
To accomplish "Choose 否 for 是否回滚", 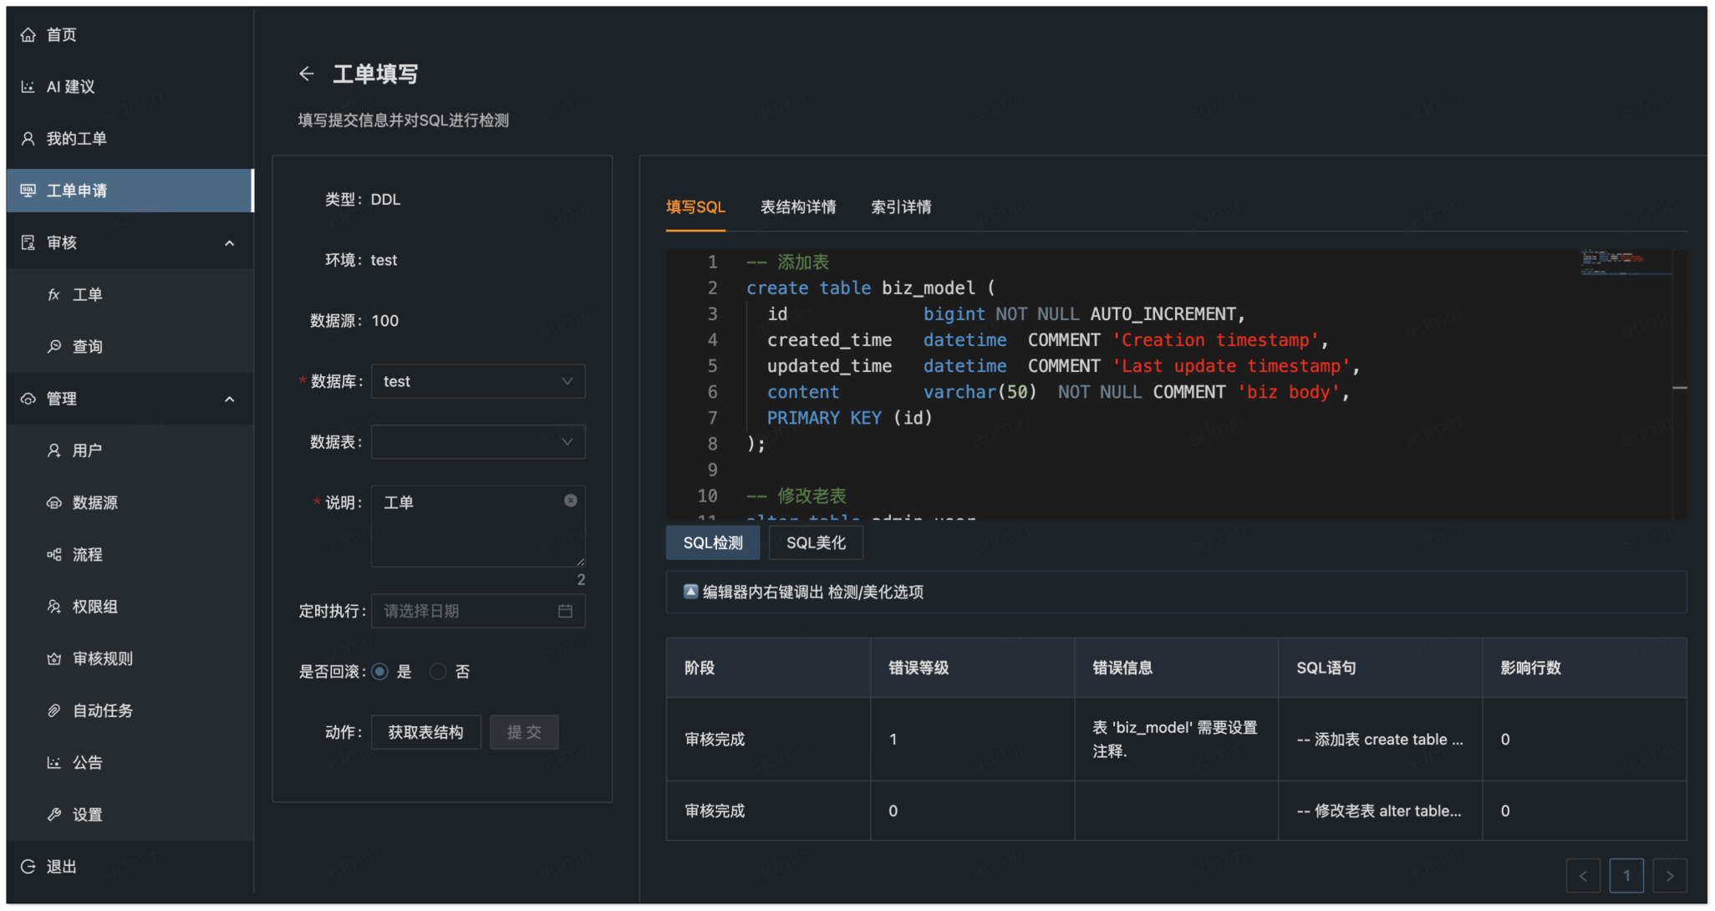I will click(x=438, y=671).
